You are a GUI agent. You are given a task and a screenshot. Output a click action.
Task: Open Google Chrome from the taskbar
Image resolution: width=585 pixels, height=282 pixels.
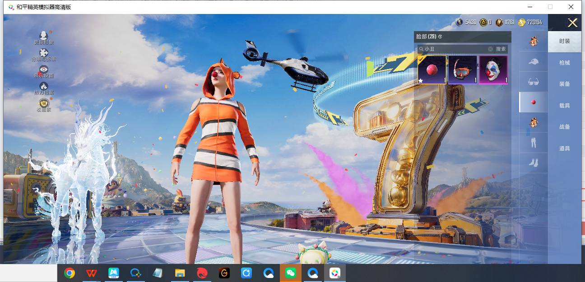click(x=70, y=273)
